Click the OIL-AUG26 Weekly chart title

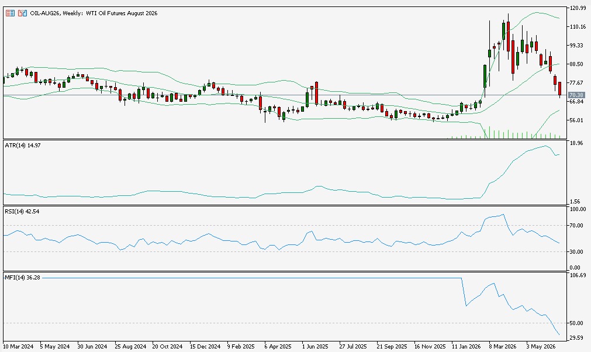pyautogui.click(x=94, y=13)
